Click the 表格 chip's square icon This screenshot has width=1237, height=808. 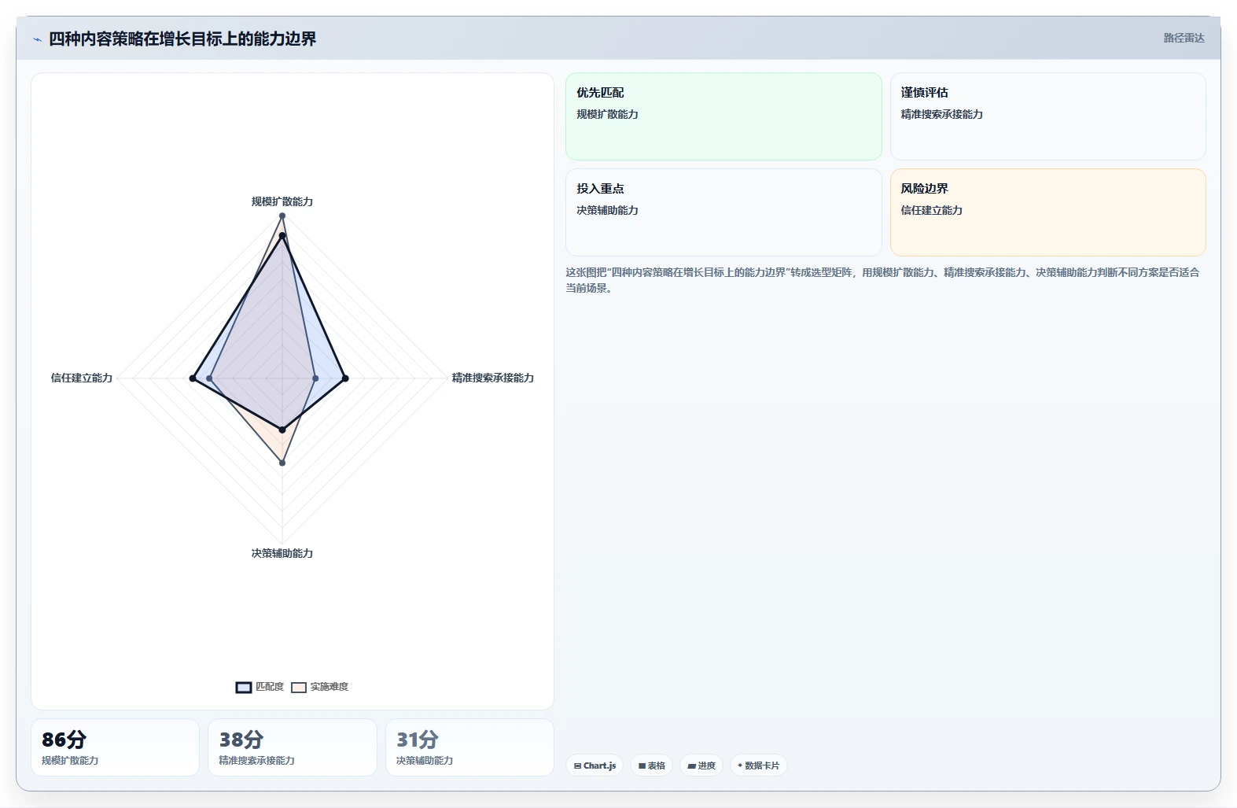click(642, 766)
